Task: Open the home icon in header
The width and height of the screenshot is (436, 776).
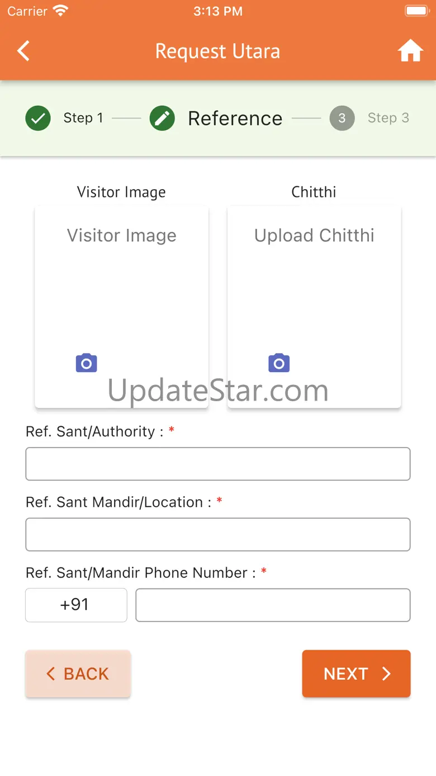Action: pyautogui.click(x=410, y=51)
